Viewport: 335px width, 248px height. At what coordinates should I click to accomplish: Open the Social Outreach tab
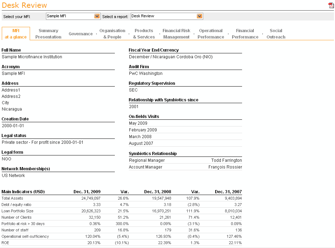[276, 34]
